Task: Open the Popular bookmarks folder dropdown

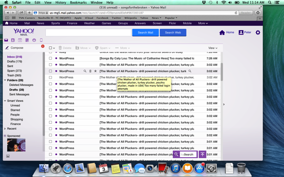Action: 171,18
